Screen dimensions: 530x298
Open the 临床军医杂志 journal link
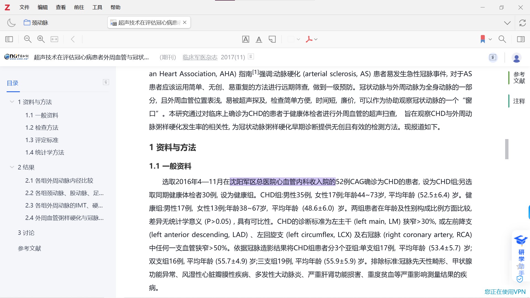click(200, 57)
